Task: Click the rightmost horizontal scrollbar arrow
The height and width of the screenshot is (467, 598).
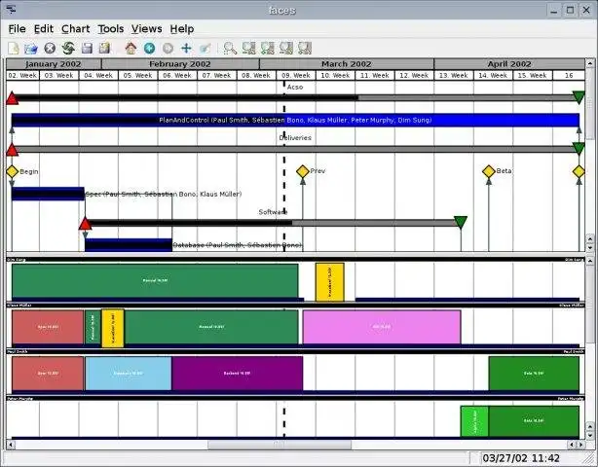Action: (580, 445)
